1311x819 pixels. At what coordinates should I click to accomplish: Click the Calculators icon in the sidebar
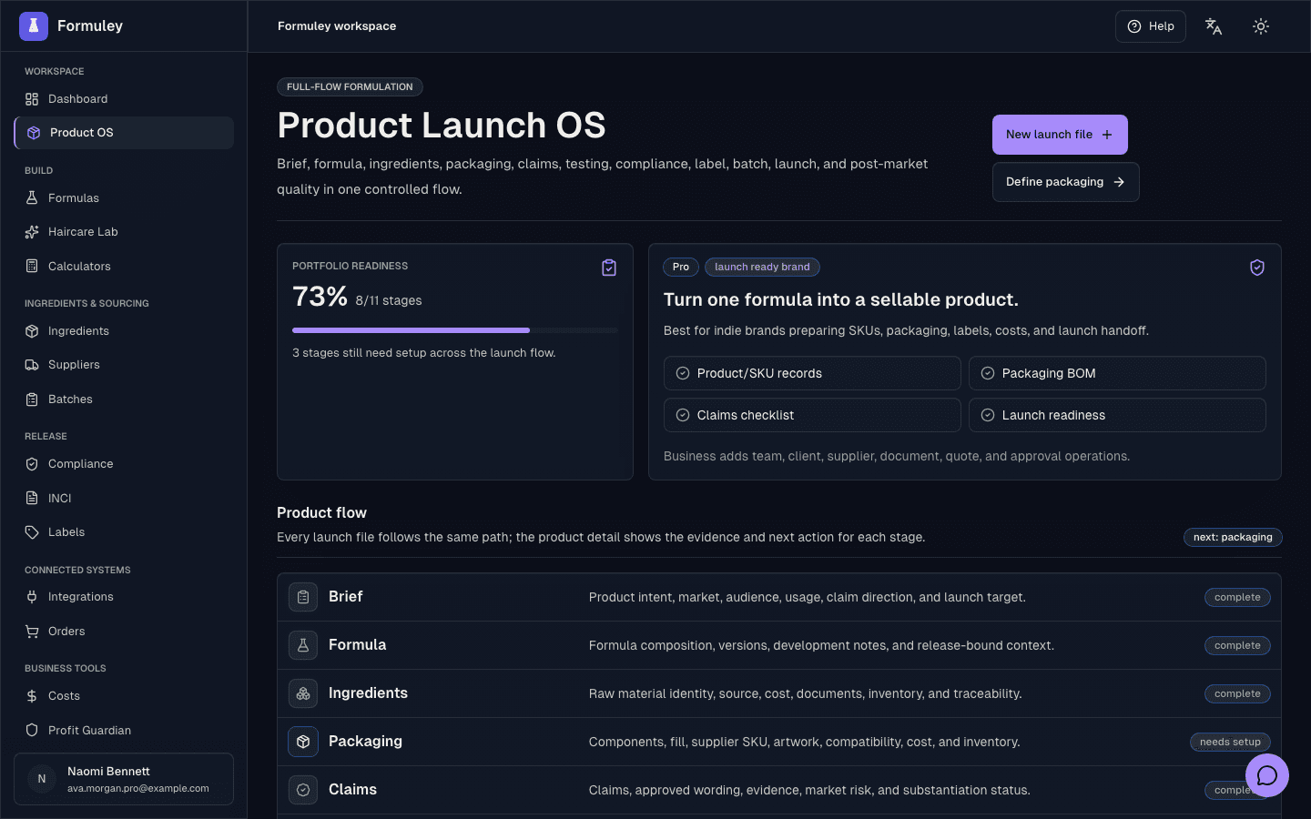[32, 267]
